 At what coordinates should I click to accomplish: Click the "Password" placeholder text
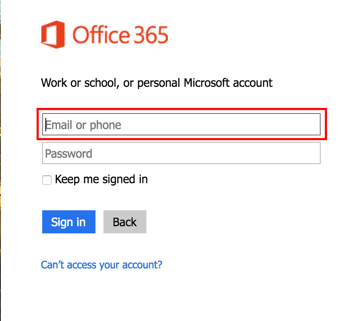69,154
